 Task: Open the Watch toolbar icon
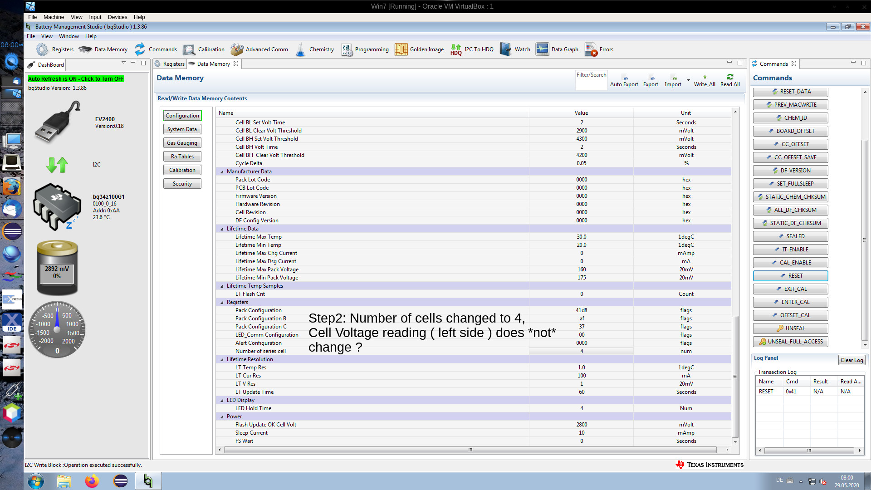505,49
